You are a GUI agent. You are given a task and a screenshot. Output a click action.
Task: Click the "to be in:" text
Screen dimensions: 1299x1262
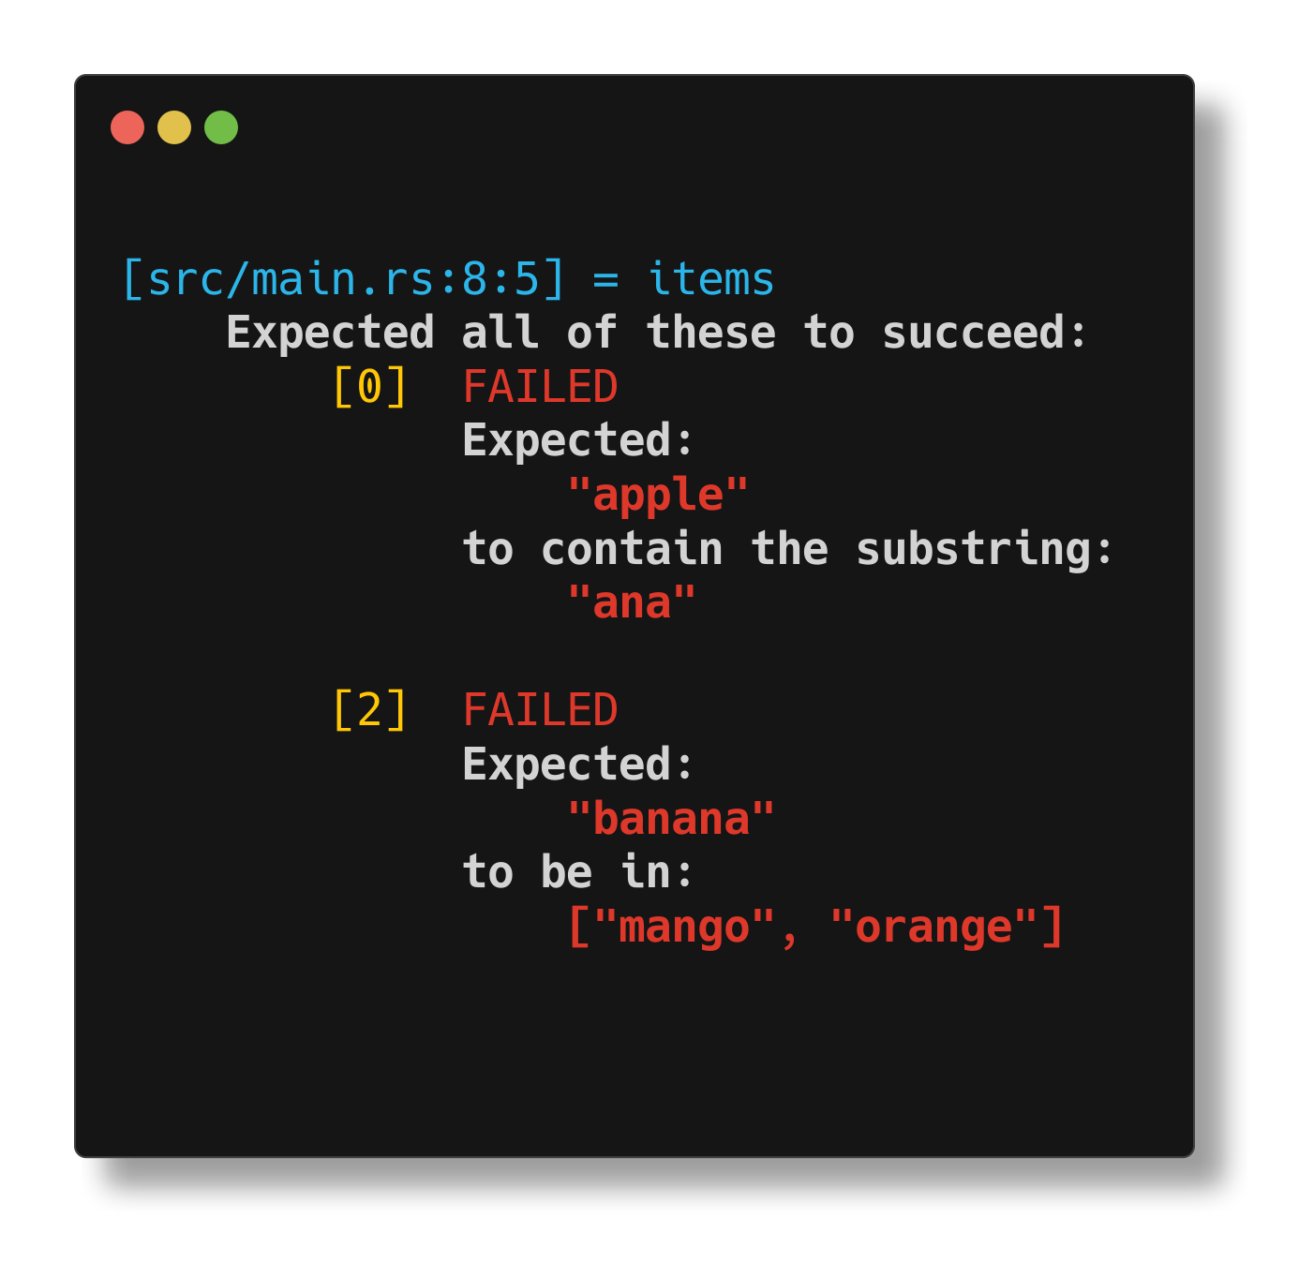tap(578, 872)
